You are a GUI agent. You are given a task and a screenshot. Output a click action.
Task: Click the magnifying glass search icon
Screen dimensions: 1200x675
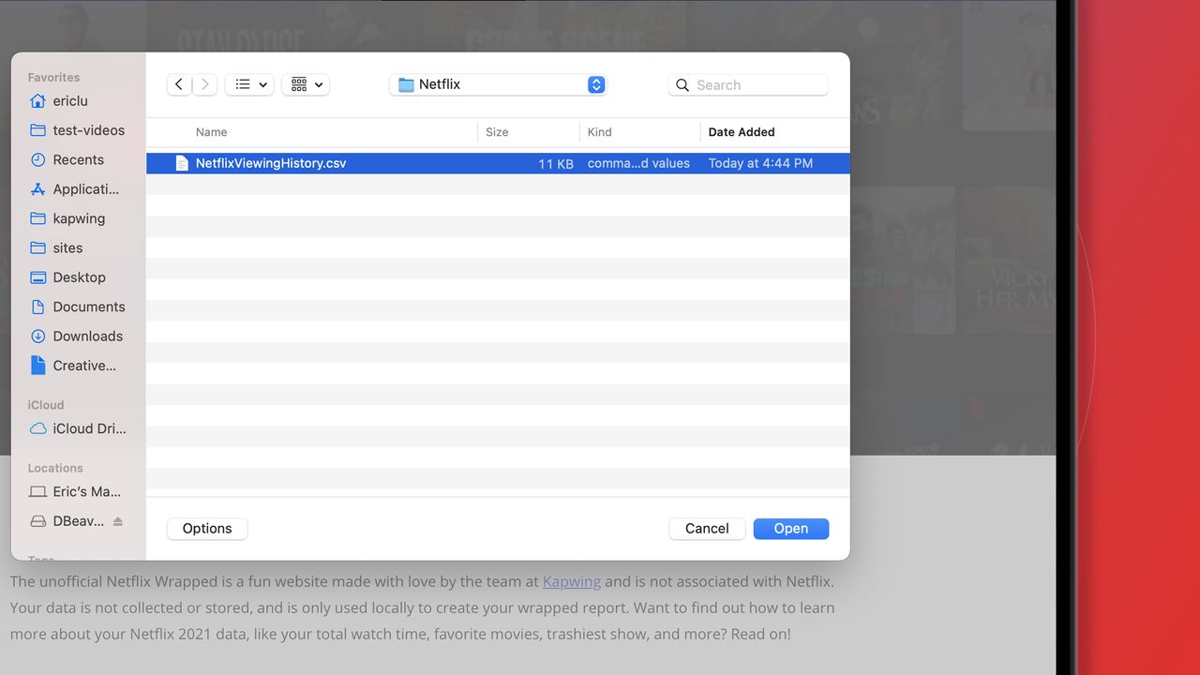click(x=682, y=85)
